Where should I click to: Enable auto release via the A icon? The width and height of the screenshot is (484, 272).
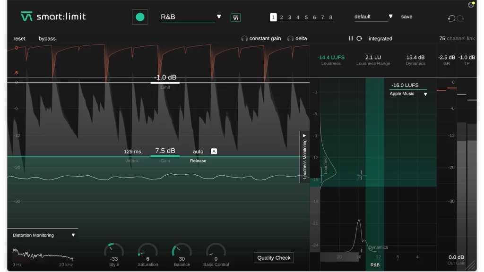pos(214,151)
